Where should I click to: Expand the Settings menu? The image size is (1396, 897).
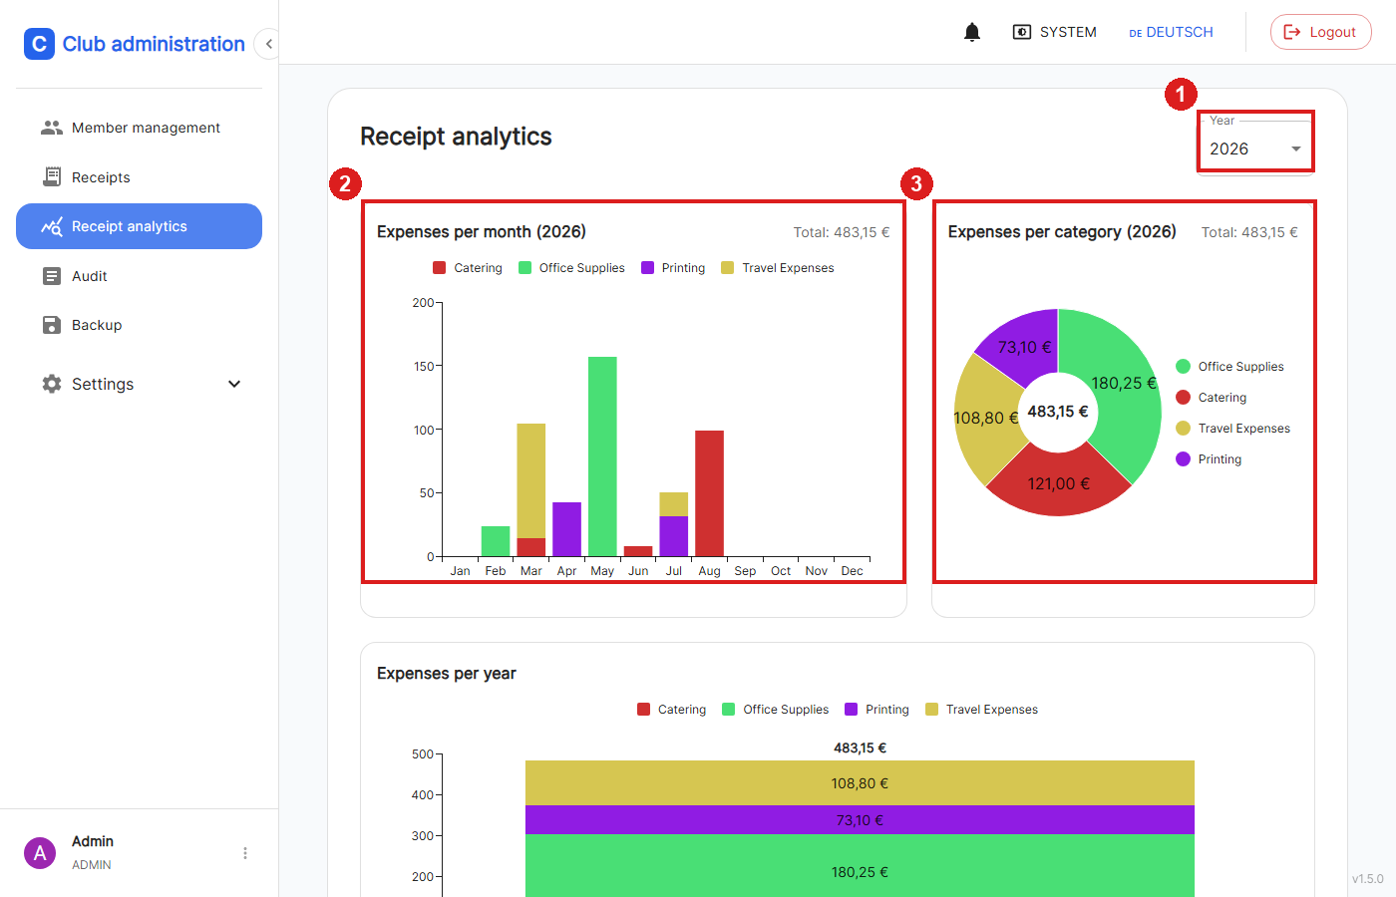pos(139,384)
